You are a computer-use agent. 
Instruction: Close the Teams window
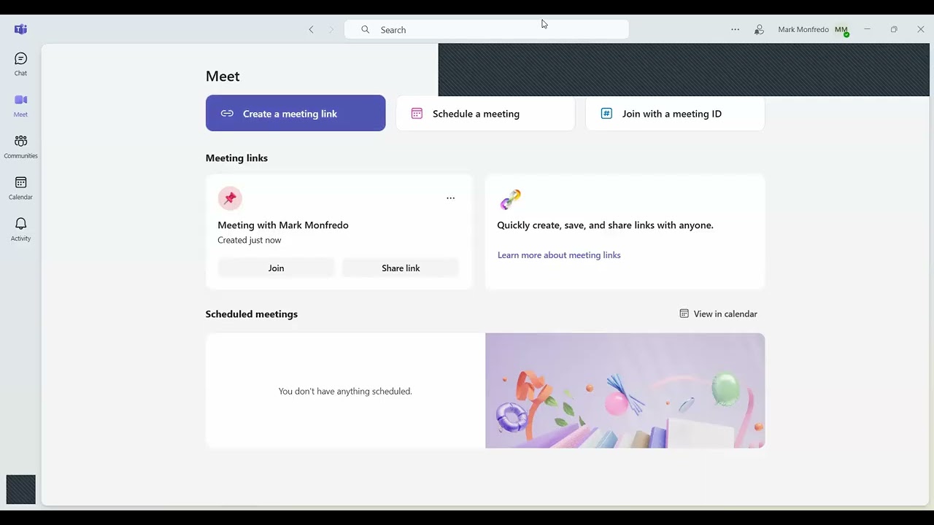click(x=921, y=30)
